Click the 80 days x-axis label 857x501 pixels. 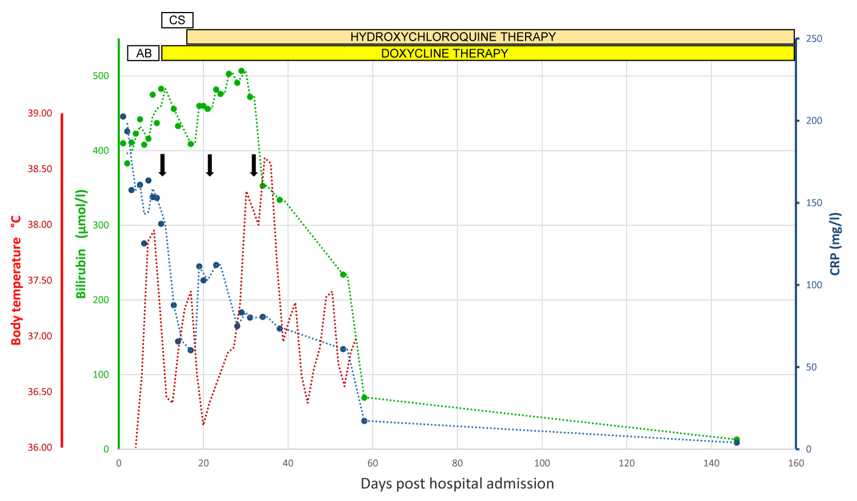pos(457,463)
